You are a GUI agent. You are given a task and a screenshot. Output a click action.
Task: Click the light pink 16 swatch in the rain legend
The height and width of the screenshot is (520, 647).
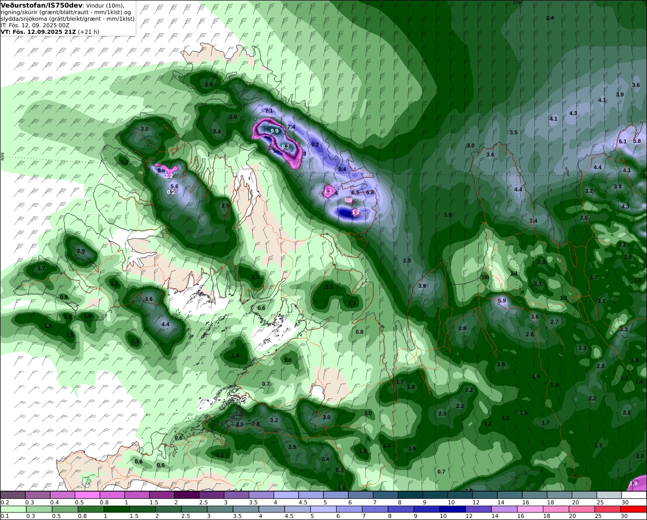coord(529,509)
